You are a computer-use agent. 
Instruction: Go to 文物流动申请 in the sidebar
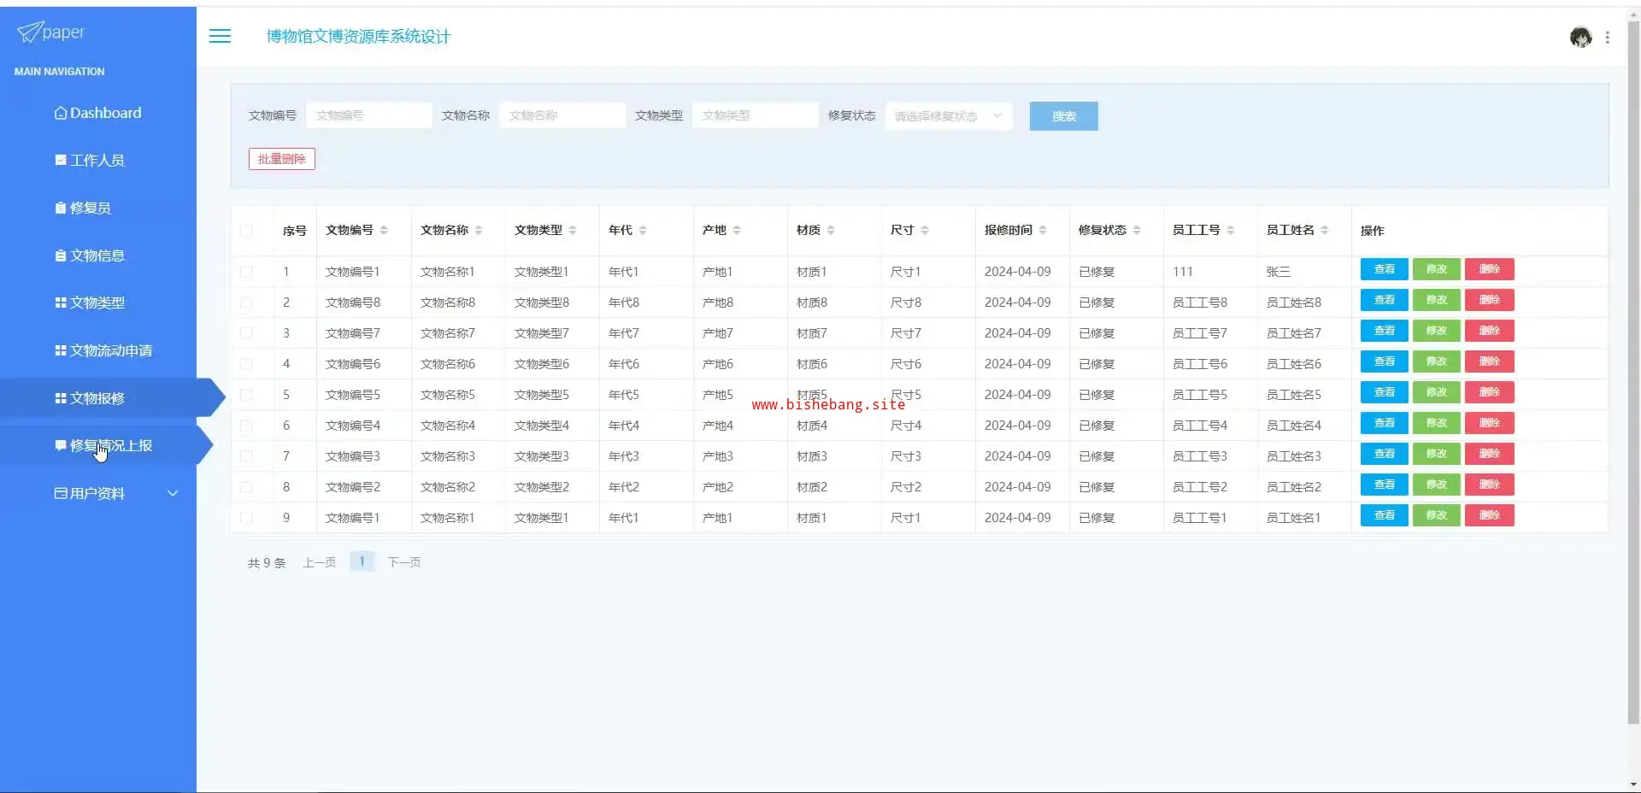pyautogui.click(x=103, y=350)
